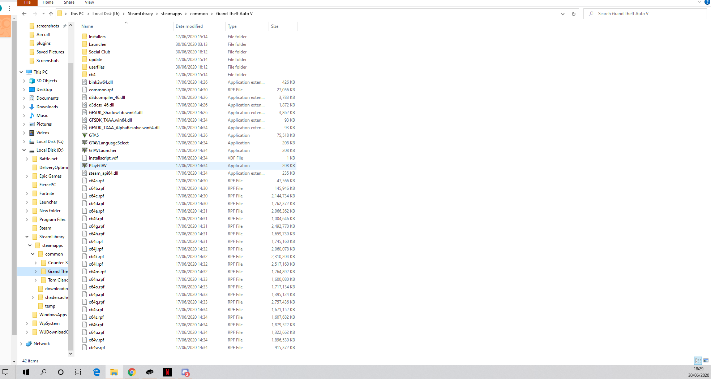Select Documents in navigation pane
The width and height of the screenshot is (711, 379).
[47, 98]
